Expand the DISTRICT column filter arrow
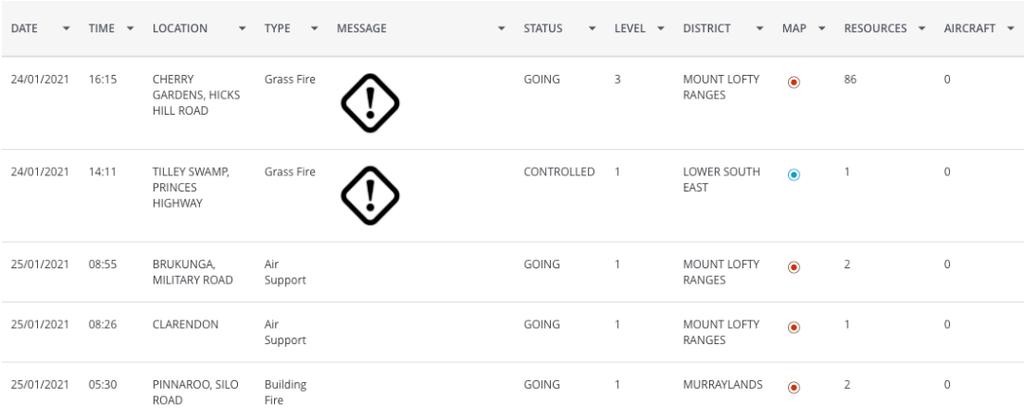Image resolution: width=1024 pixels, height=420 pixels. 759,28
